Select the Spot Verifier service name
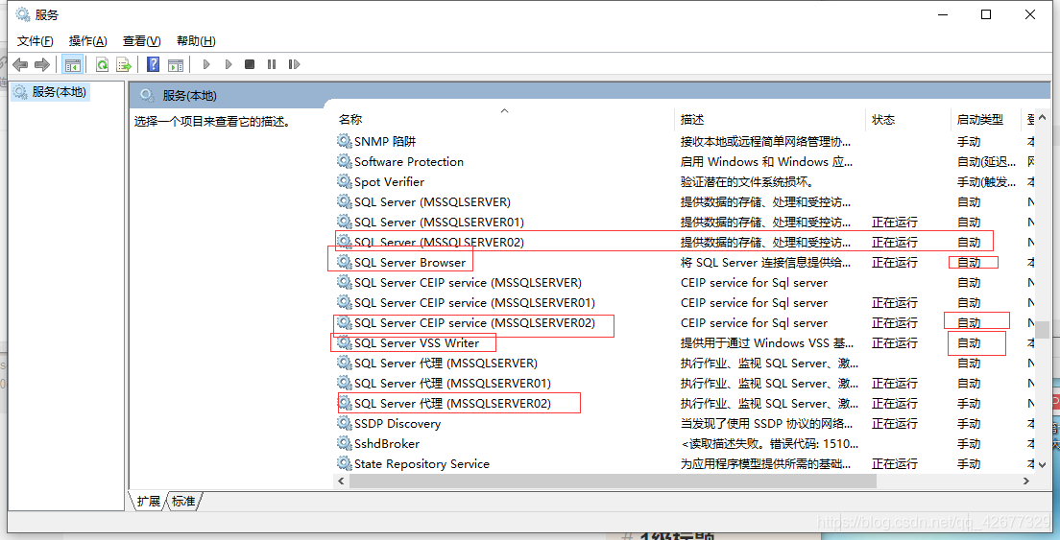1060x540 pixels. tap(390, 181)
